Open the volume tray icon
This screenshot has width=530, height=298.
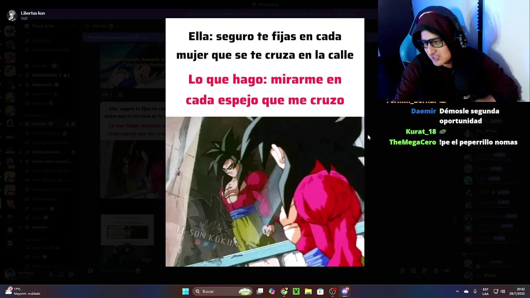(503, 291)
